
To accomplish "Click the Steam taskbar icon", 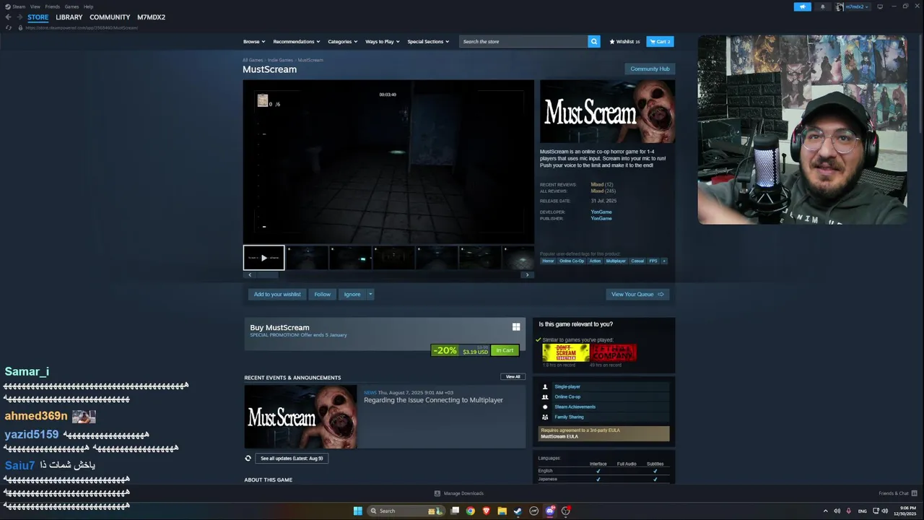I will click(518, 511).
